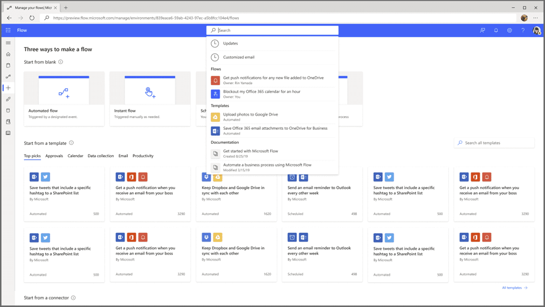
Task: Select recent search 'Customized email'
Action: (239, 57)
